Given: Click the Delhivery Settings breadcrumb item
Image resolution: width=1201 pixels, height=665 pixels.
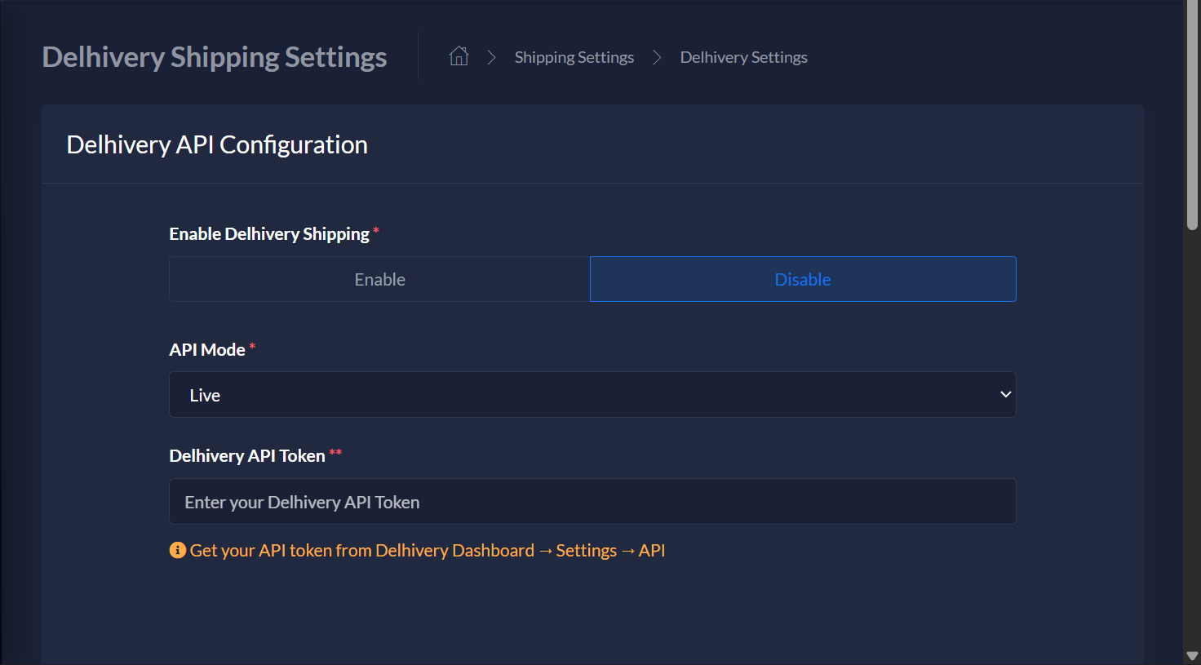Looking at the screenshot, I should 743,57.
